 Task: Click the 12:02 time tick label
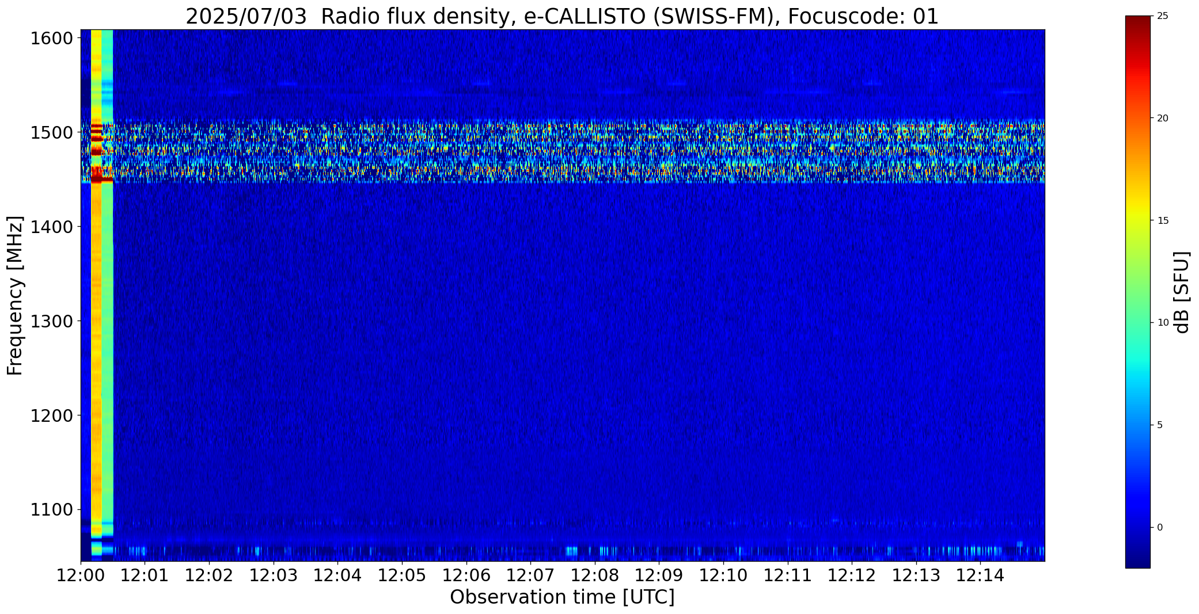click(209, 575)
